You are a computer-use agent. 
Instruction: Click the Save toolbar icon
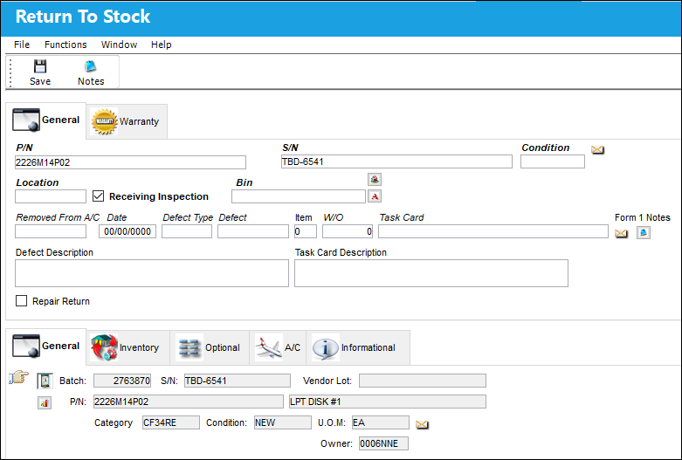(40, 66)
